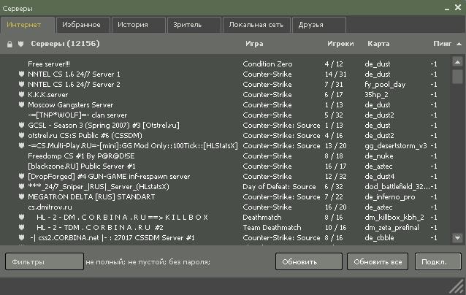The height and width of the screenshot is (295, 466).
Task: Select Moscow Gangsters Server row
Action: [x=226, y=104]
